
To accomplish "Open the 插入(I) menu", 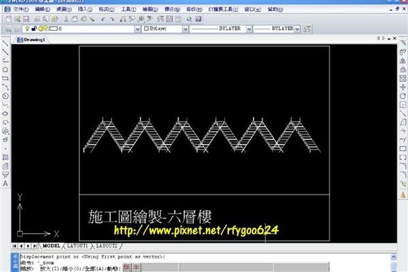I will (x=85, y=10).
